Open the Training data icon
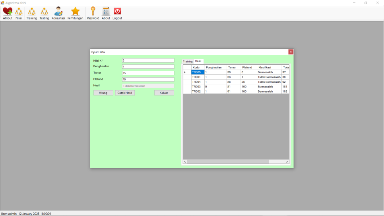Screen dimensions: 384x216 31,13
